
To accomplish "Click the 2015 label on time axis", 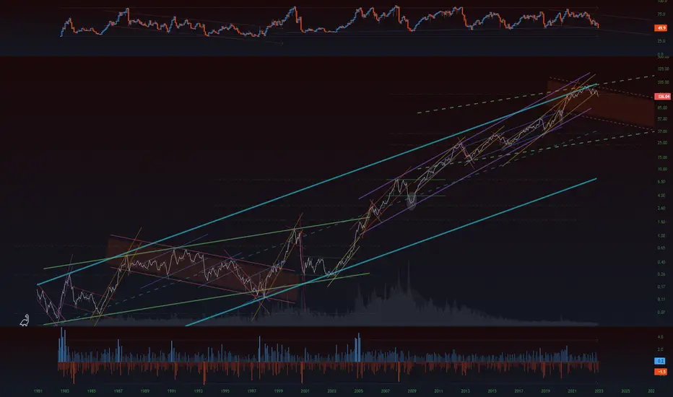I will [492, 391].
